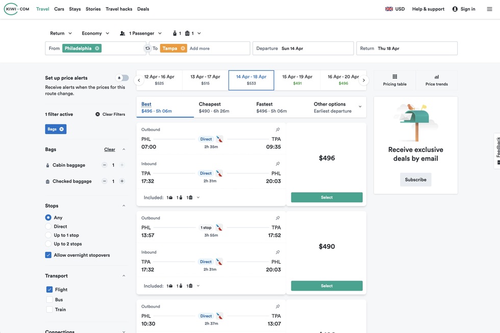500x333 pixels.
Task: Enable the Bus transport checkbox
Action: (x=49, y=300)
